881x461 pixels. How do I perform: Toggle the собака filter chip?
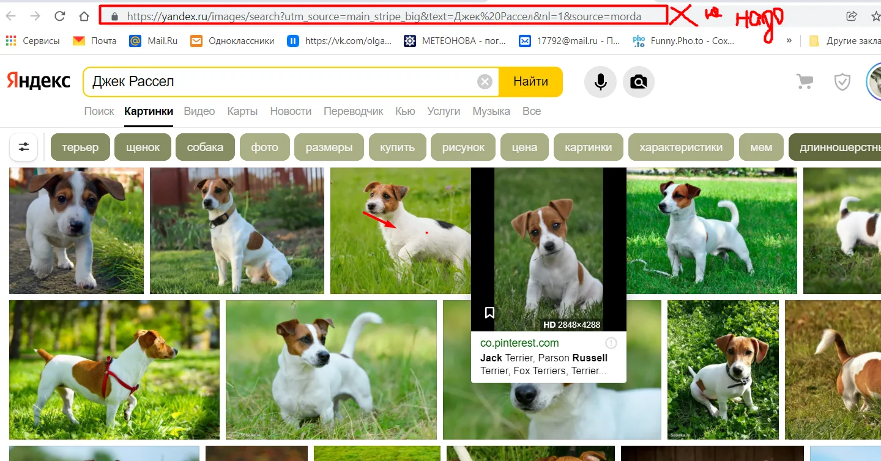click(205, 147)
